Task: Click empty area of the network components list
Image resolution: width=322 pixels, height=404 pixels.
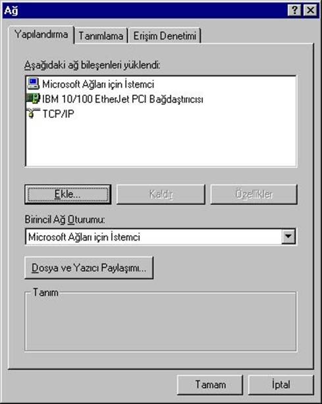Action: (161, 143)
